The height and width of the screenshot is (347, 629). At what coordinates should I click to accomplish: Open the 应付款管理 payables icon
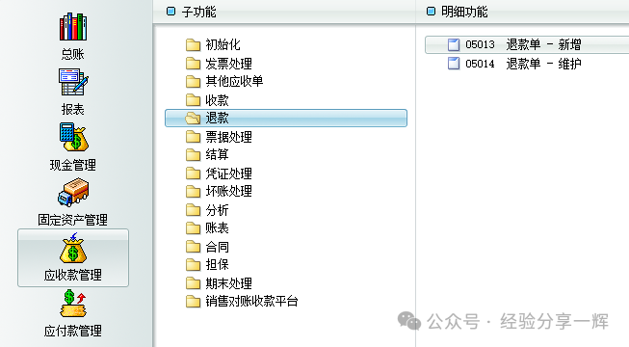point(73,304)
